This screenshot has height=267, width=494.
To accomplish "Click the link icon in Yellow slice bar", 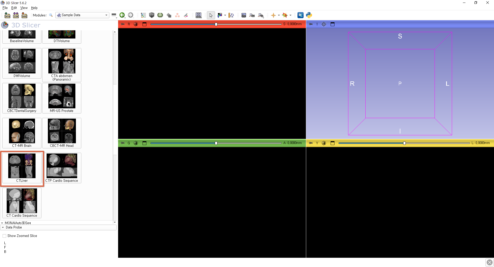I will click(x=324, y=143).
